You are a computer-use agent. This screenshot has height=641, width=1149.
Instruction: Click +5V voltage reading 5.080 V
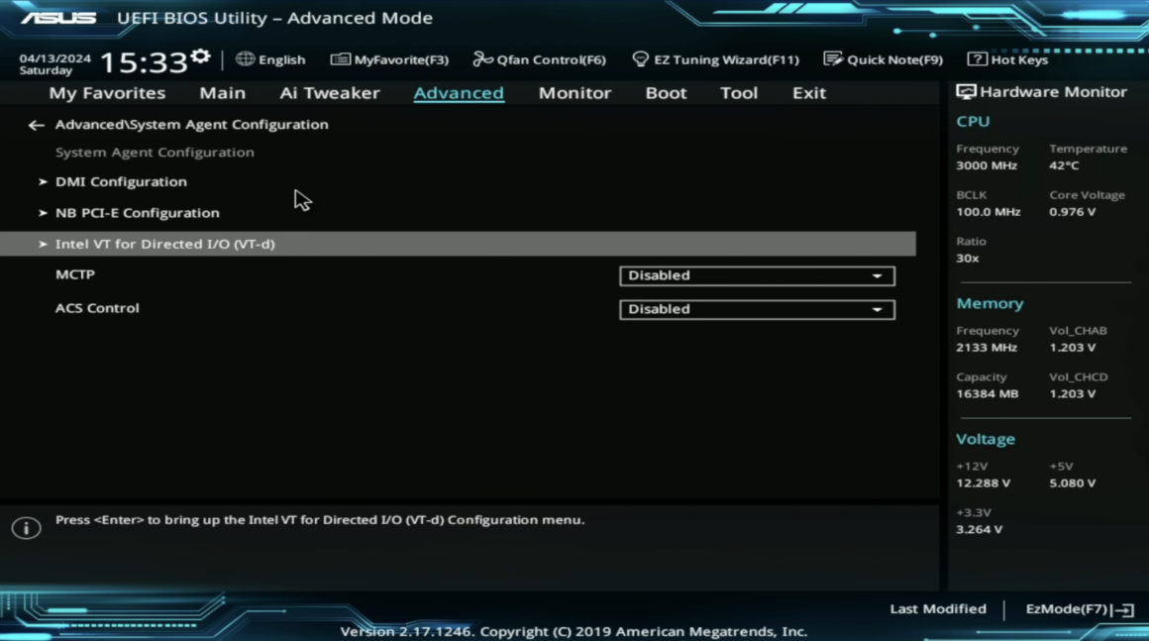[x=1072, y=483]
